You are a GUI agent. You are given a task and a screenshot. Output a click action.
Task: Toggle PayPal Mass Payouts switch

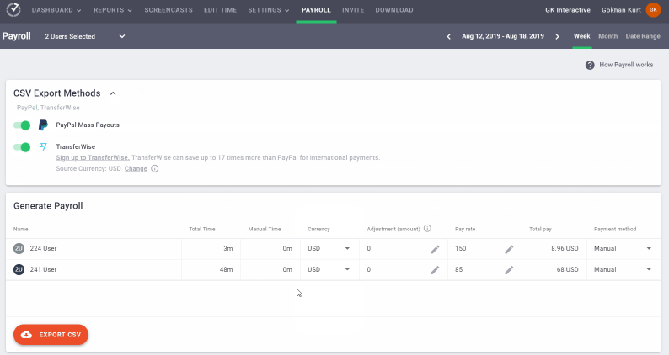(x=22, y=125)
